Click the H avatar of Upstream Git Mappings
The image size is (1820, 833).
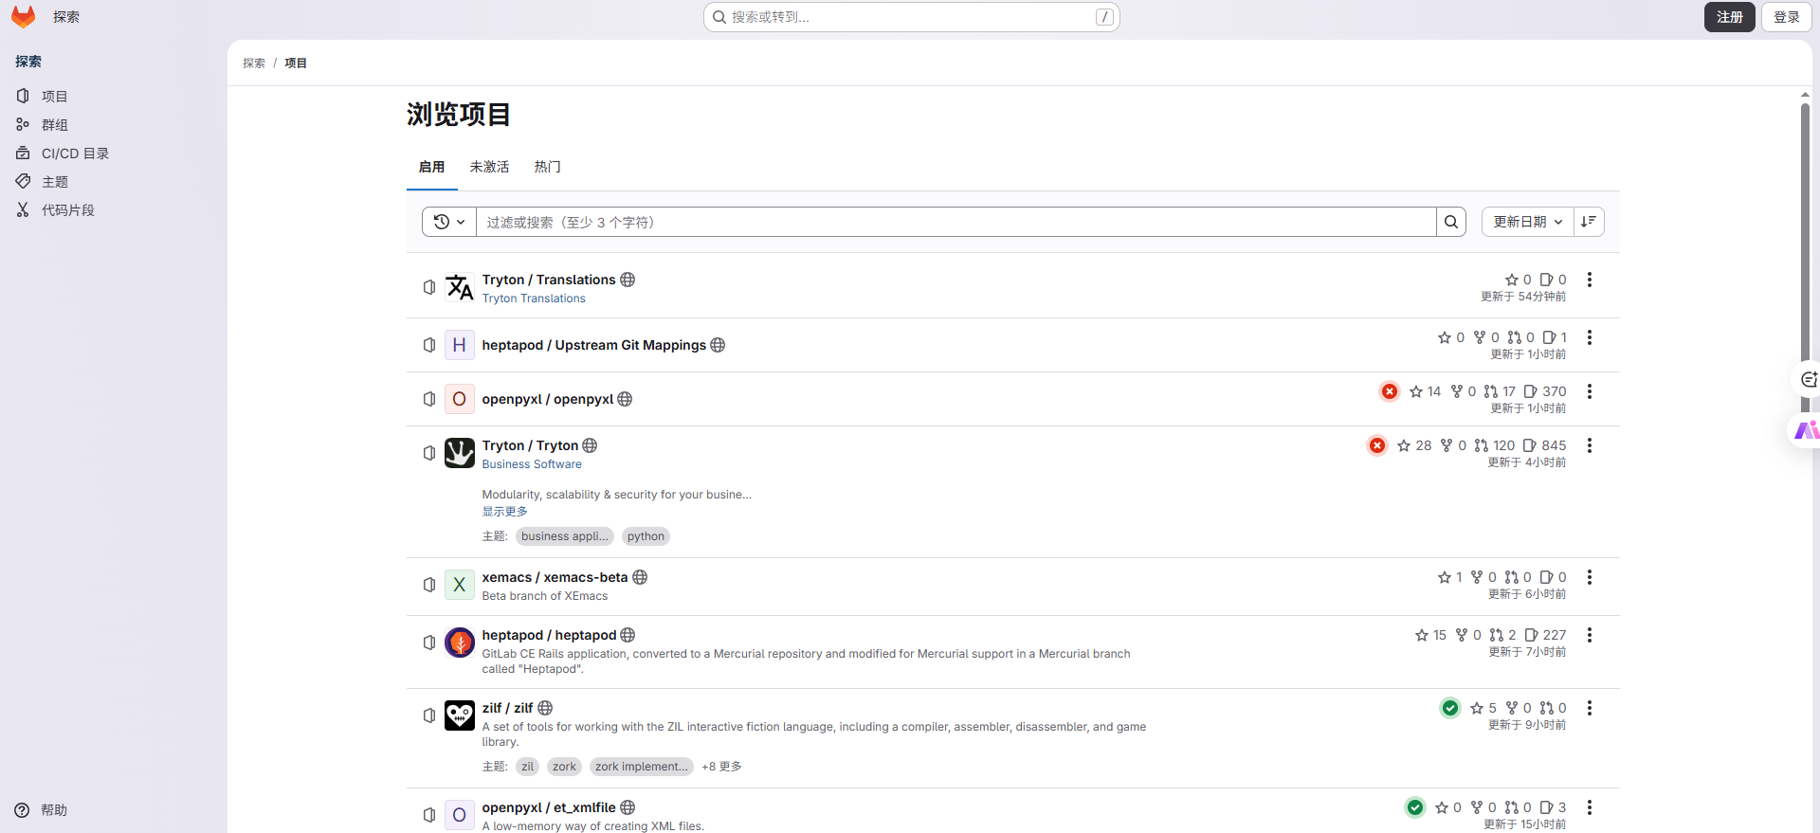(460, 345)
